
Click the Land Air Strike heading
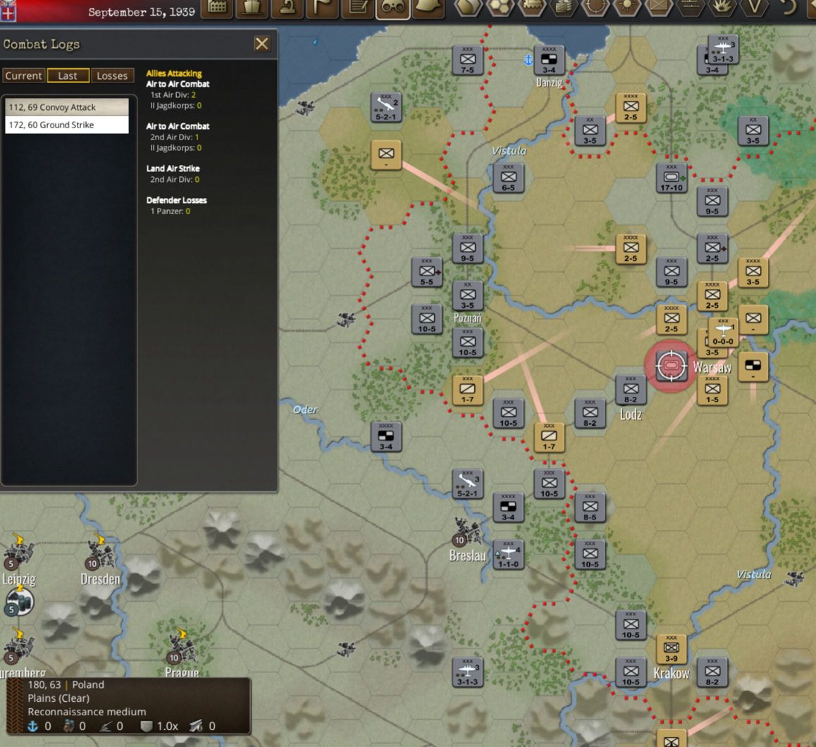click(x=173, y=168)
